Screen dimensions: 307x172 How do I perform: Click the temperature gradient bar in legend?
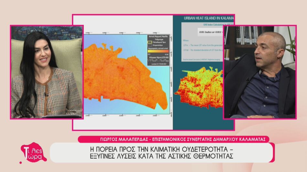click(158, 51)
